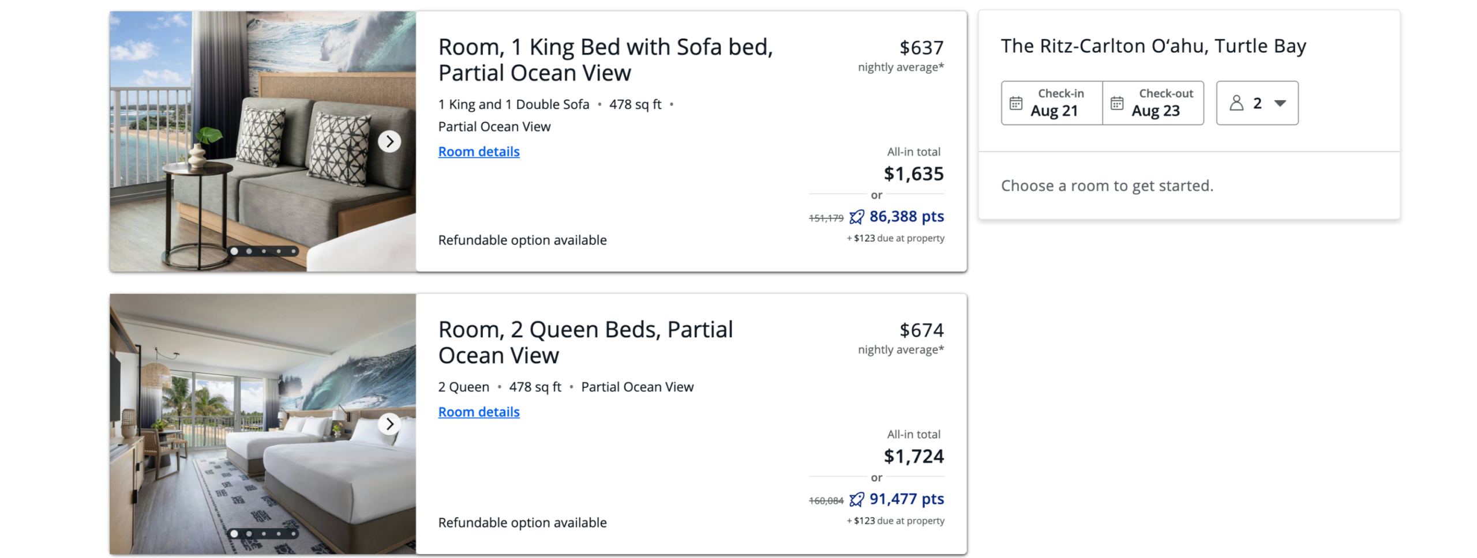Image resolution: width=1477 pixels, height=558 pixels.
Task: Select first carousel dot on King Bed photo
Action: click(234, 251)
